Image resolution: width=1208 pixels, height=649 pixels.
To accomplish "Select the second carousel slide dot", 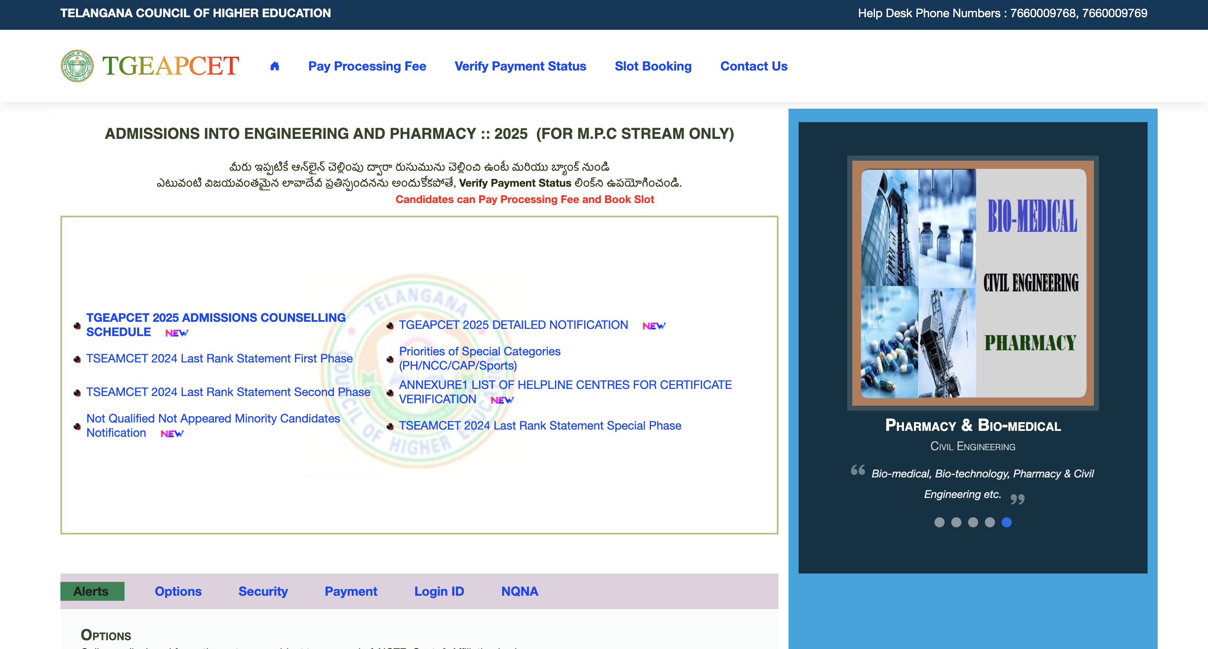I will (956, 522).
